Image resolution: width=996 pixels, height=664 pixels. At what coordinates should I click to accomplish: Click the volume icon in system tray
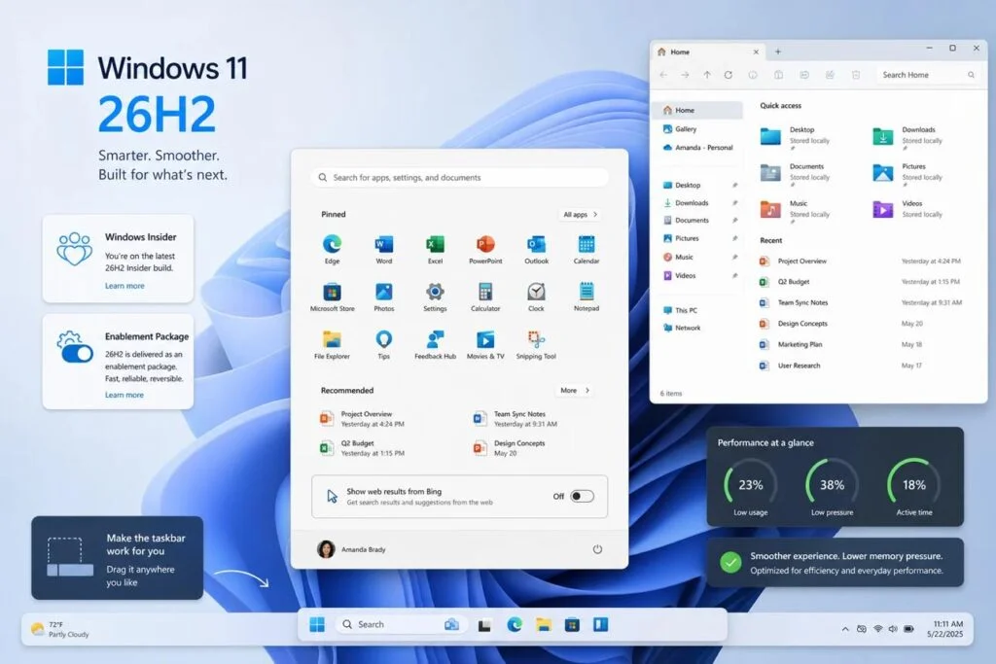[893, 629]
